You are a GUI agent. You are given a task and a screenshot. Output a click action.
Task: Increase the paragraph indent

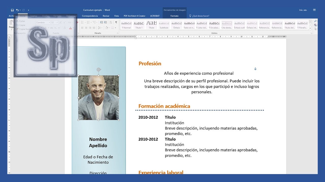pos(105,22)
